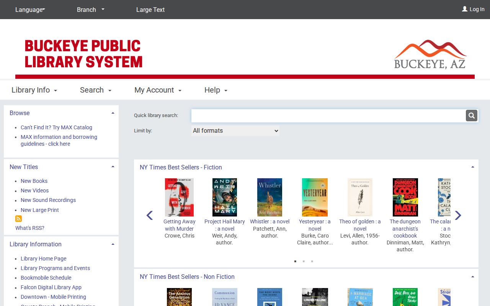The height and width of the screenshot is (306, 490).
Task: Collapse the New Titles panel
Action: (113, 167)
